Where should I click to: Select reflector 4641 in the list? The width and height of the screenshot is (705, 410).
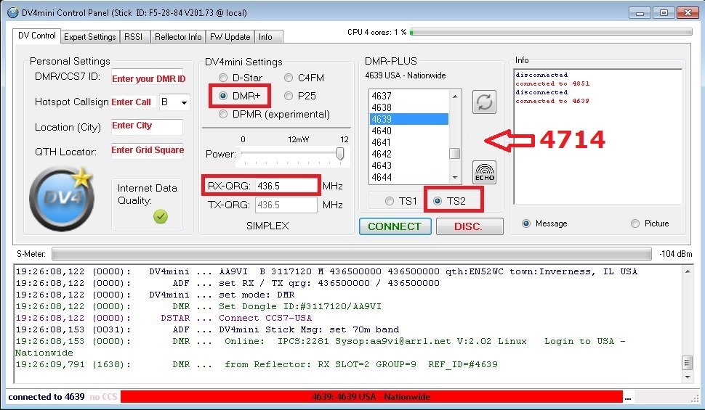(408, 142)
